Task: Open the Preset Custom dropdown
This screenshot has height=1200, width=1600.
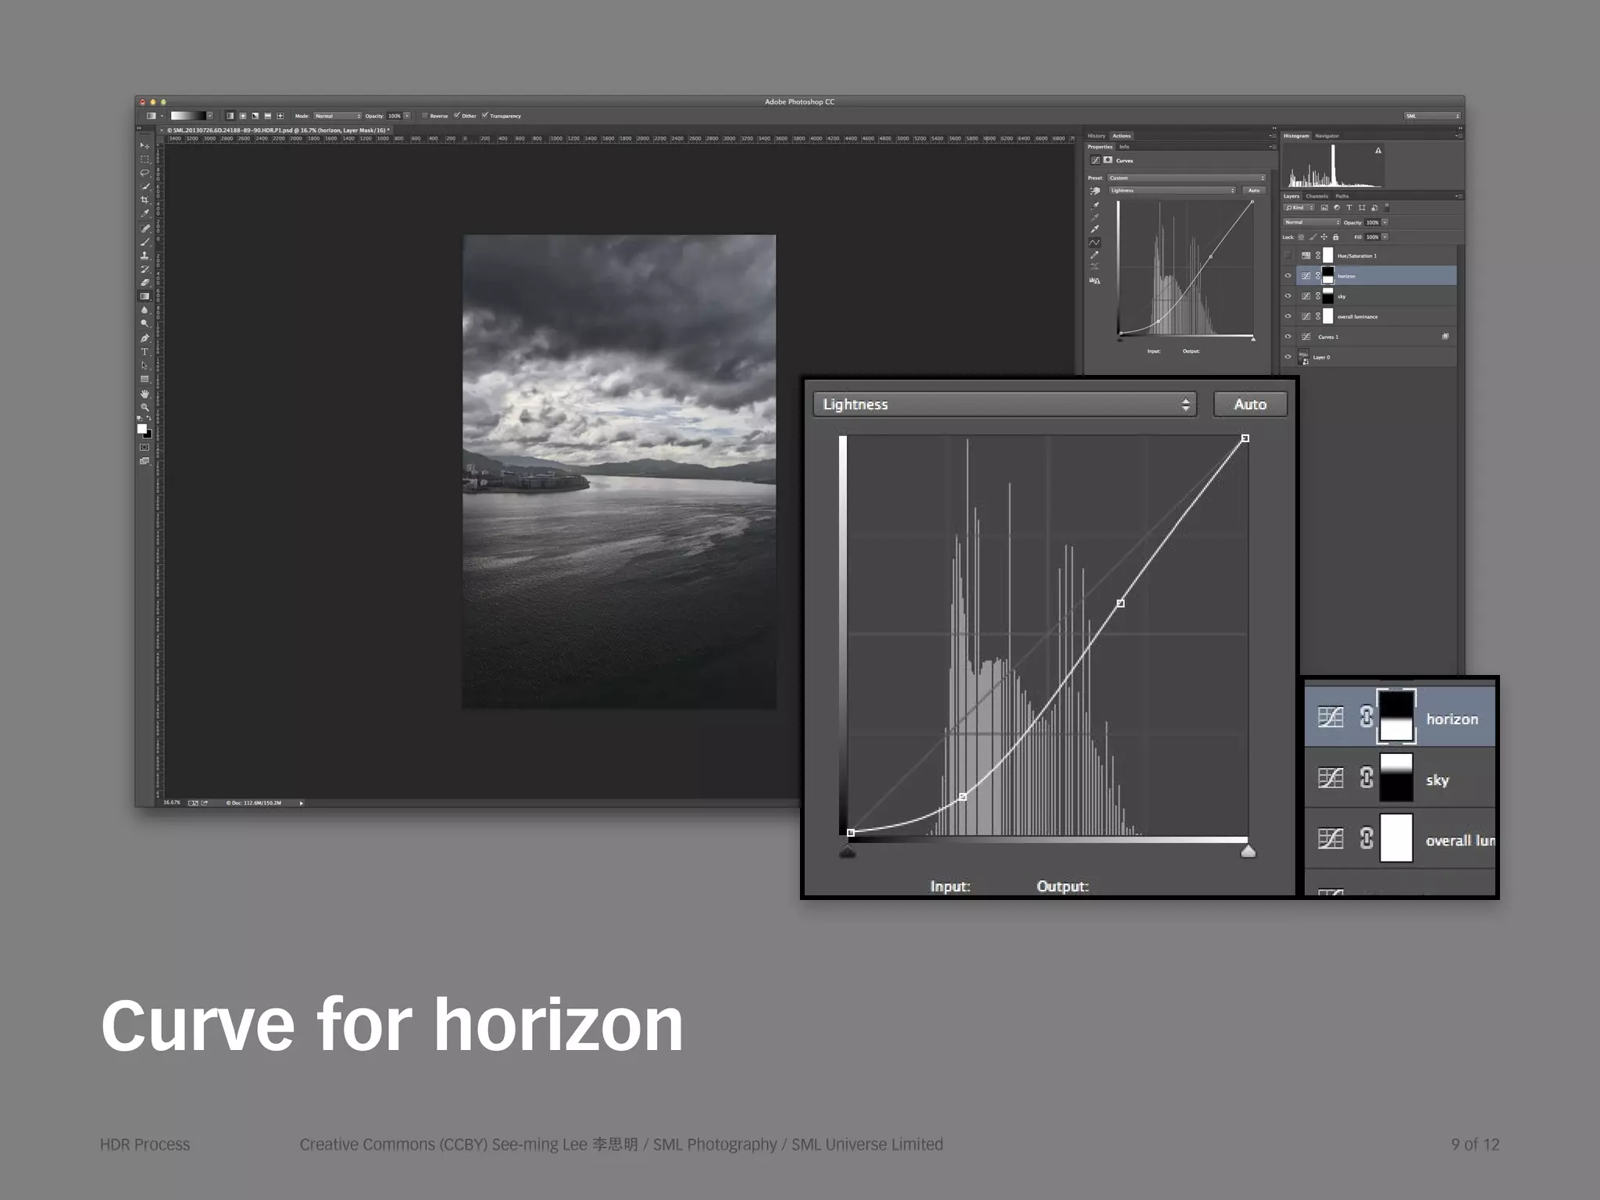Action: tap(1186, 178)
